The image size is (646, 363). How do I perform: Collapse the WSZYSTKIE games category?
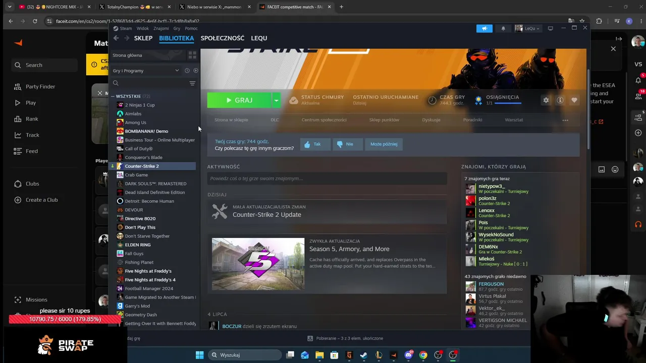point(113,96)
